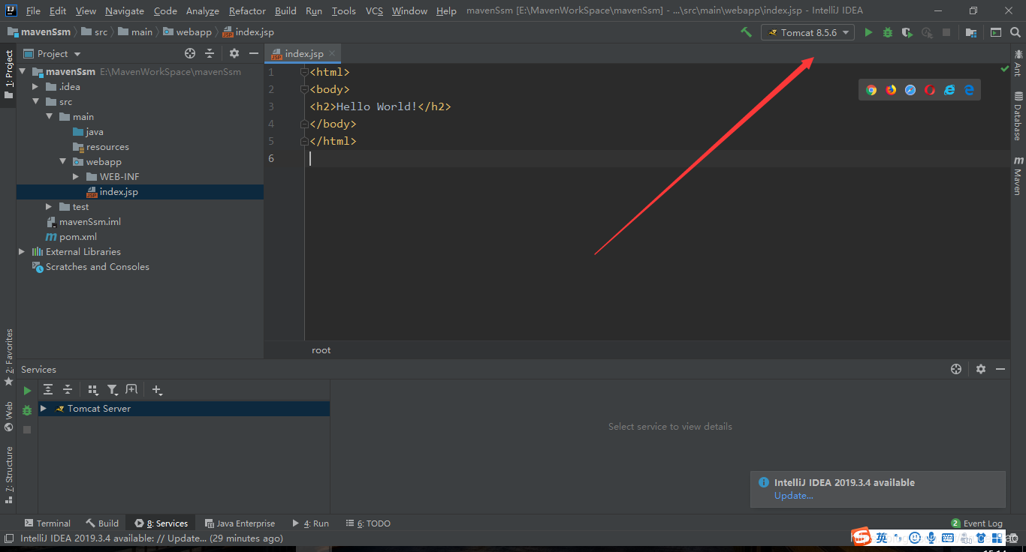
Task: Open Project panel settings gear
Action: [234, 53]
